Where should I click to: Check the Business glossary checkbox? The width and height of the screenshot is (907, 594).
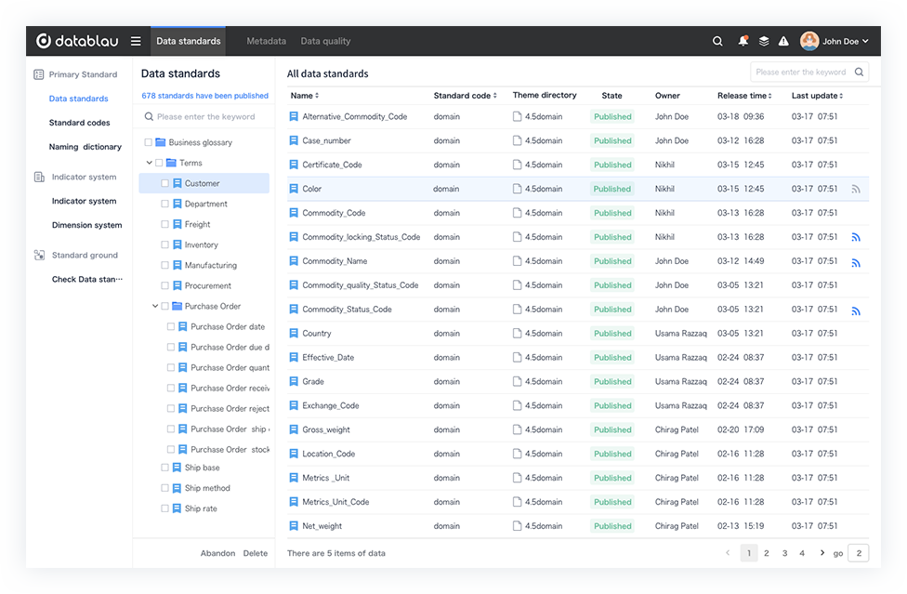[147, 141]
